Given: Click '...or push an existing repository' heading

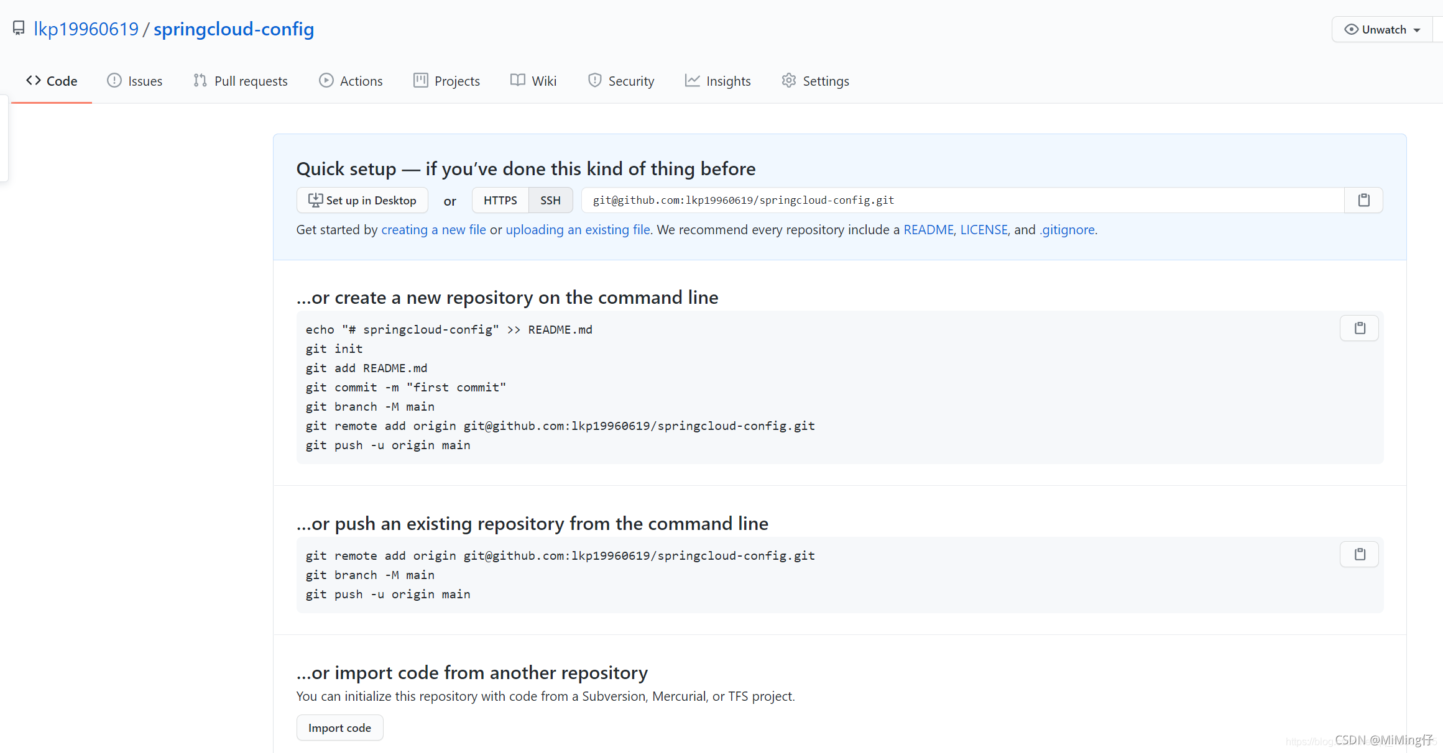Looking at the screenshot, I should point(532,524).
